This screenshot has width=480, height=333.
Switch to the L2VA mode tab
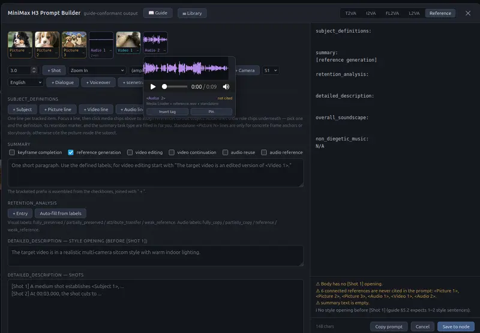click(x=414, y=13)
